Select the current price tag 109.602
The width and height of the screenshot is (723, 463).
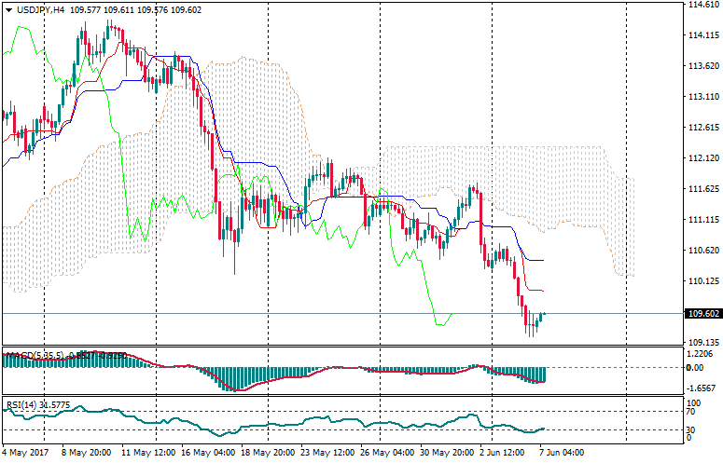(x=704, y=314)
